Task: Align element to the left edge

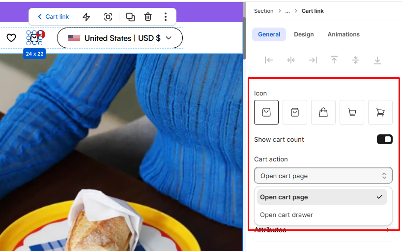Action: (x=269, y=60)
